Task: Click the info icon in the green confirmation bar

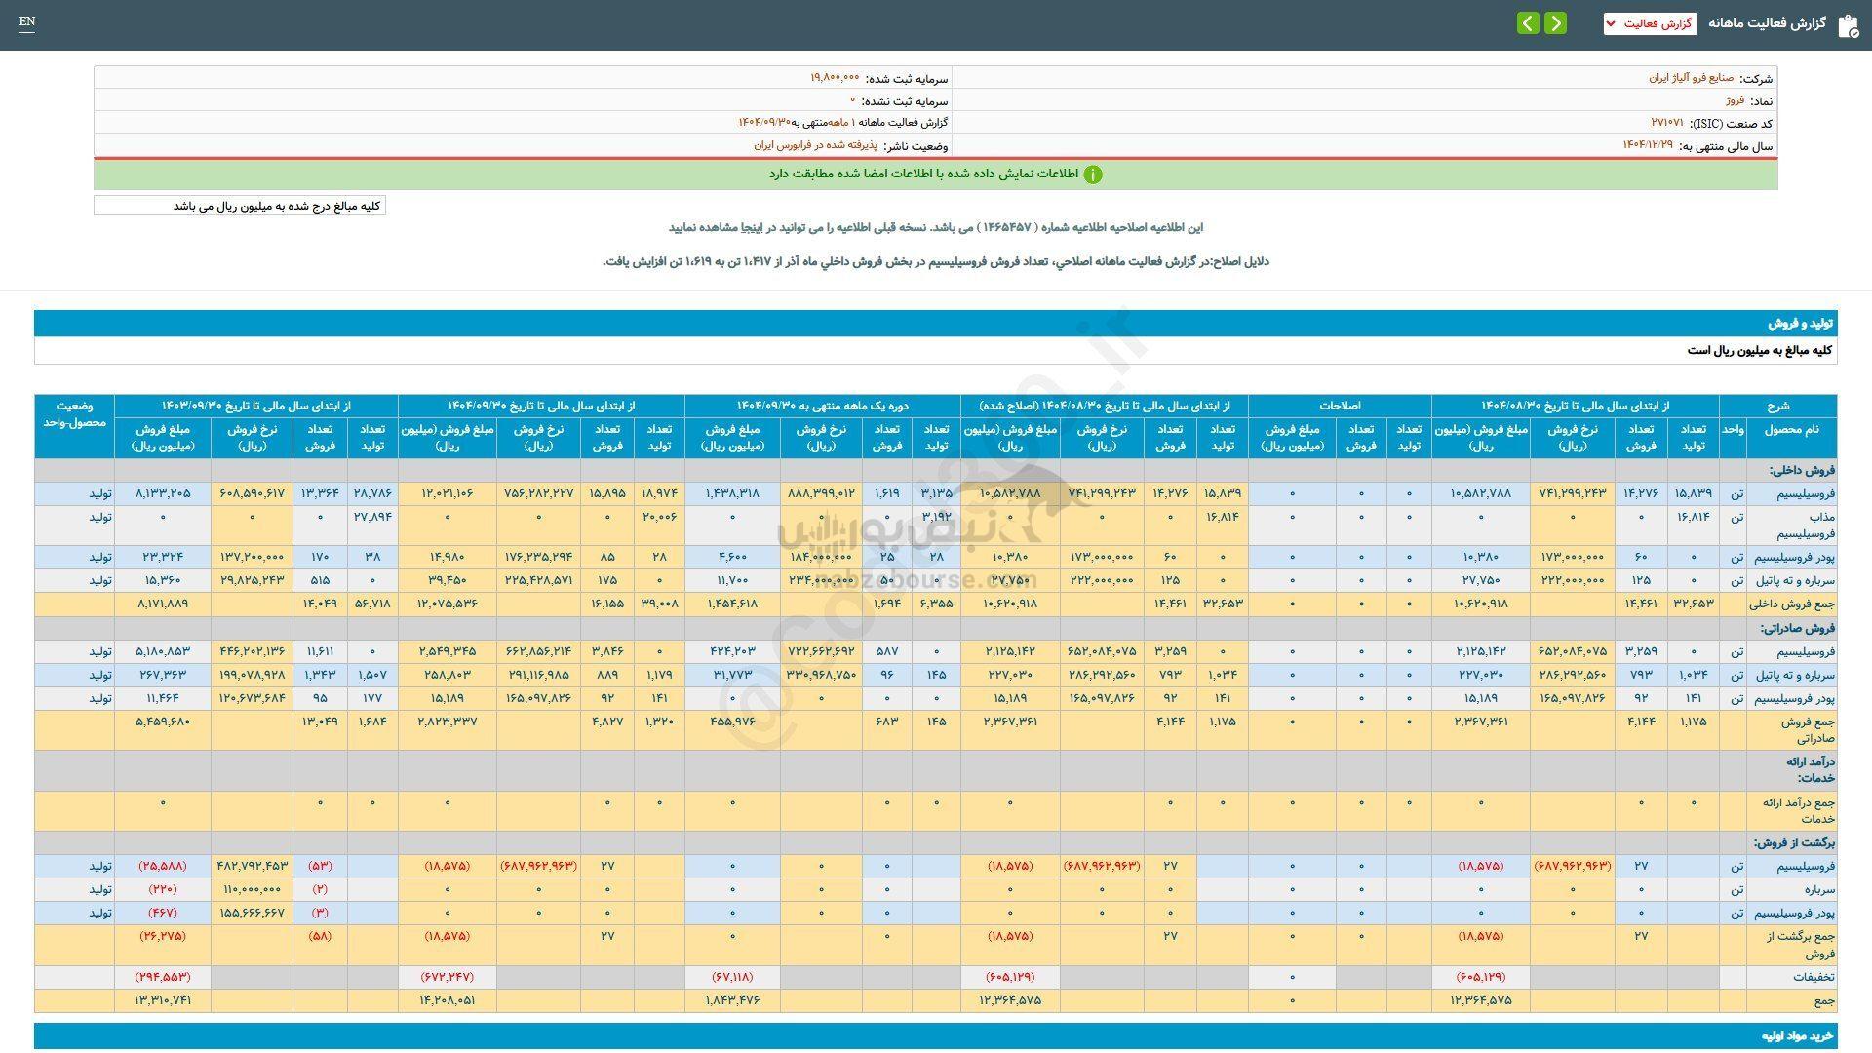Action: point(1094,175)
